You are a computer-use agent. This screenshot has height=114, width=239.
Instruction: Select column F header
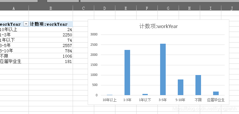point(147,8)
